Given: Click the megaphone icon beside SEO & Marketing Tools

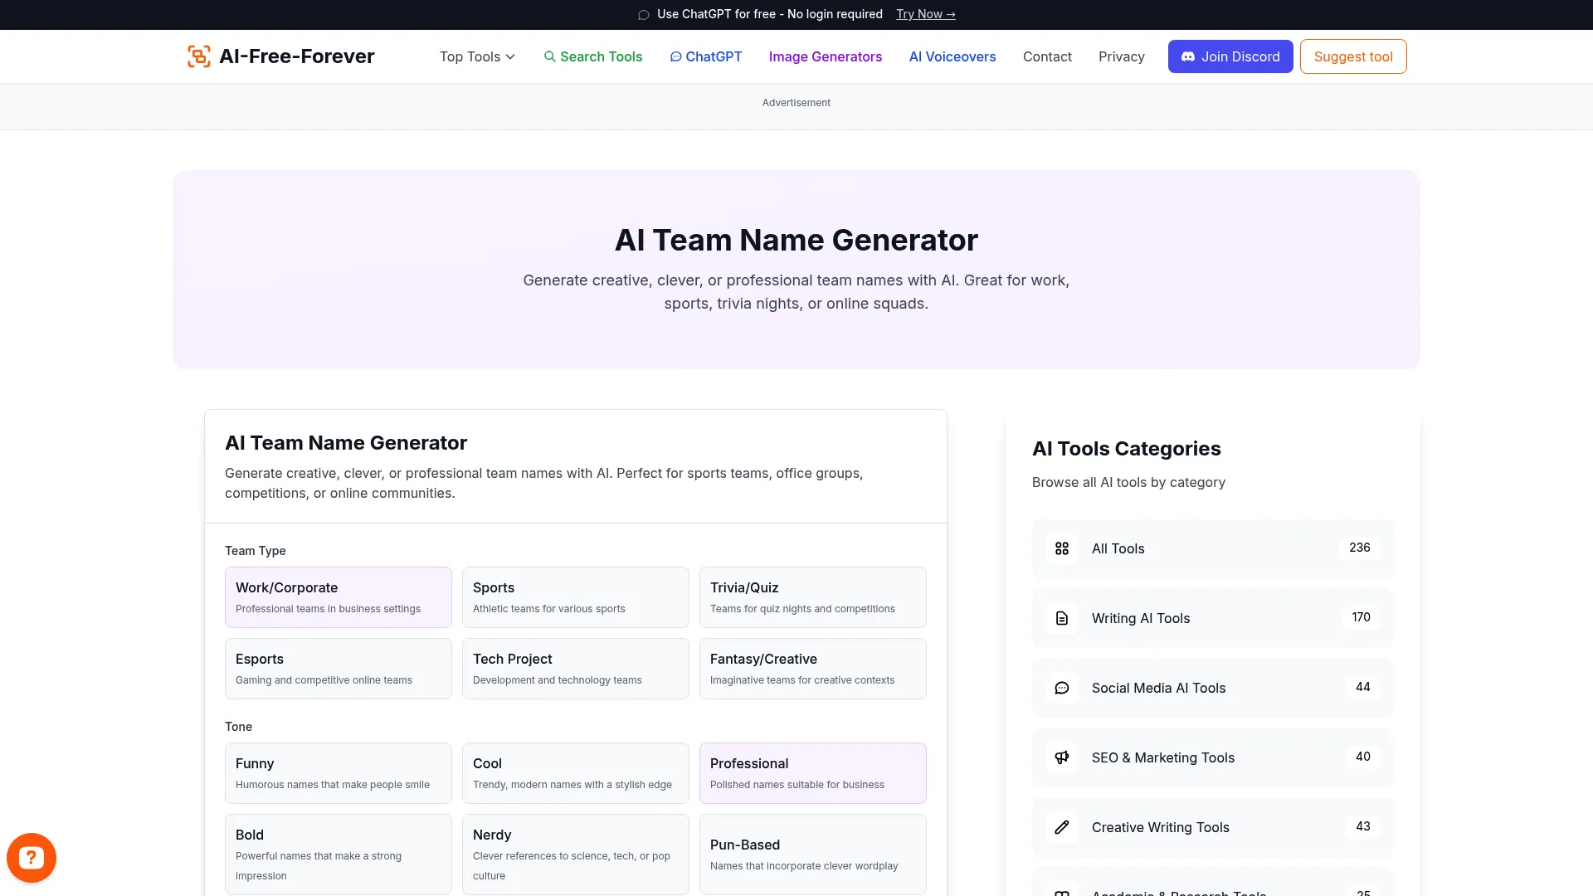Looking at the screenshot, I should [1061, 757].
